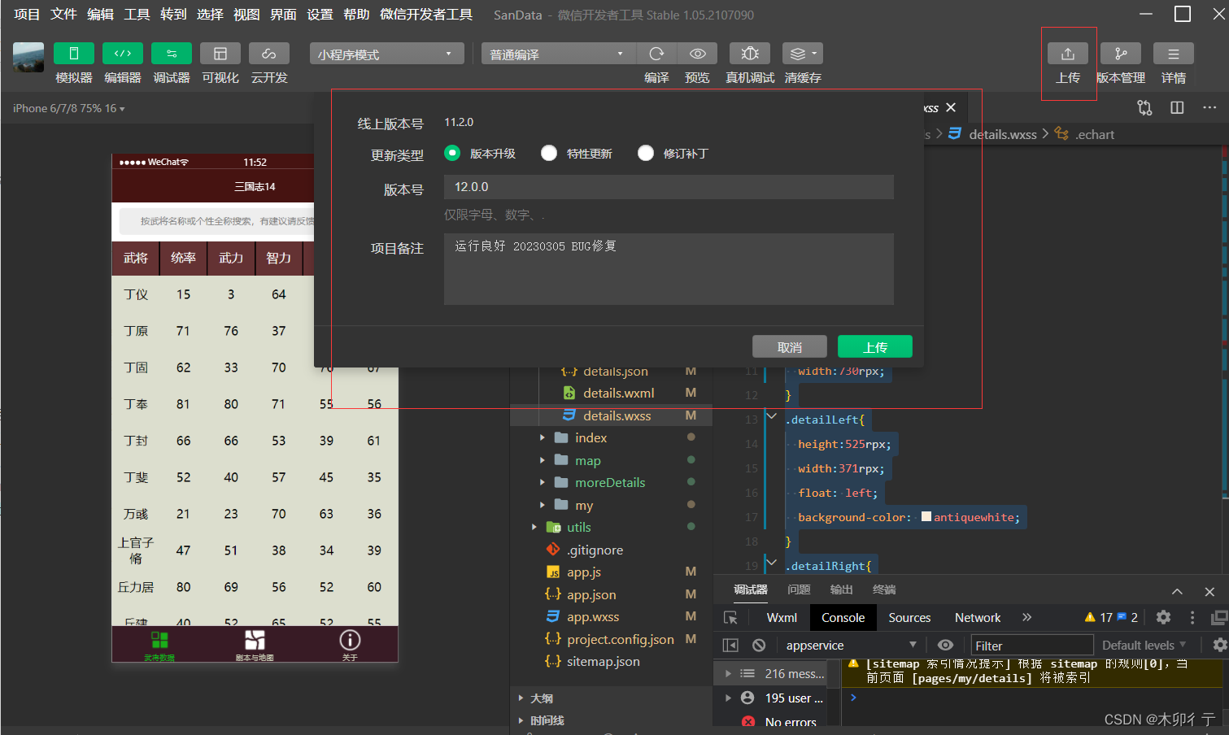Click the element inspect picker icon
1229x735 pixels.
click(730, 618)
